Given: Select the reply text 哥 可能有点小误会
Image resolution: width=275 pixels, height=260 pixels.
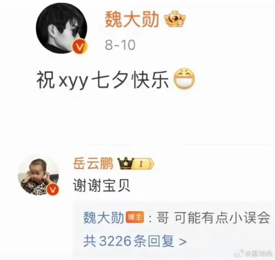Looking at the screenshot, I should [x=213, y=218].
